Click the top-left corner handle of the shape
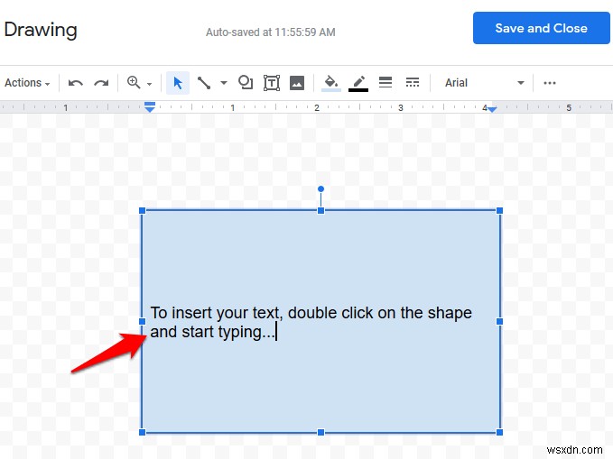 [x=143, y=210]
